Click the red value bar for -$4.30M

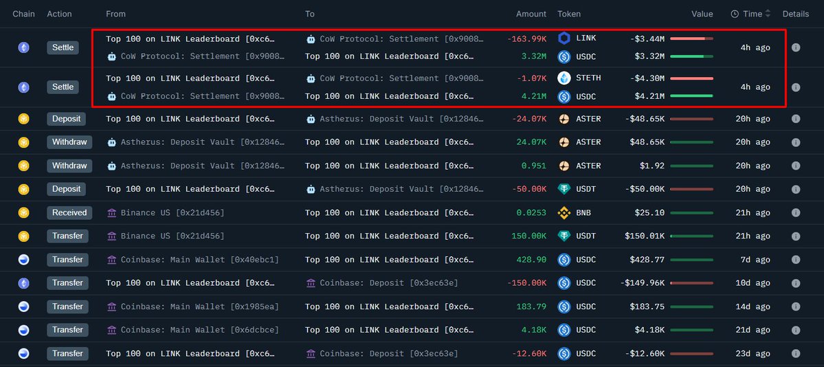click(691, 78)
